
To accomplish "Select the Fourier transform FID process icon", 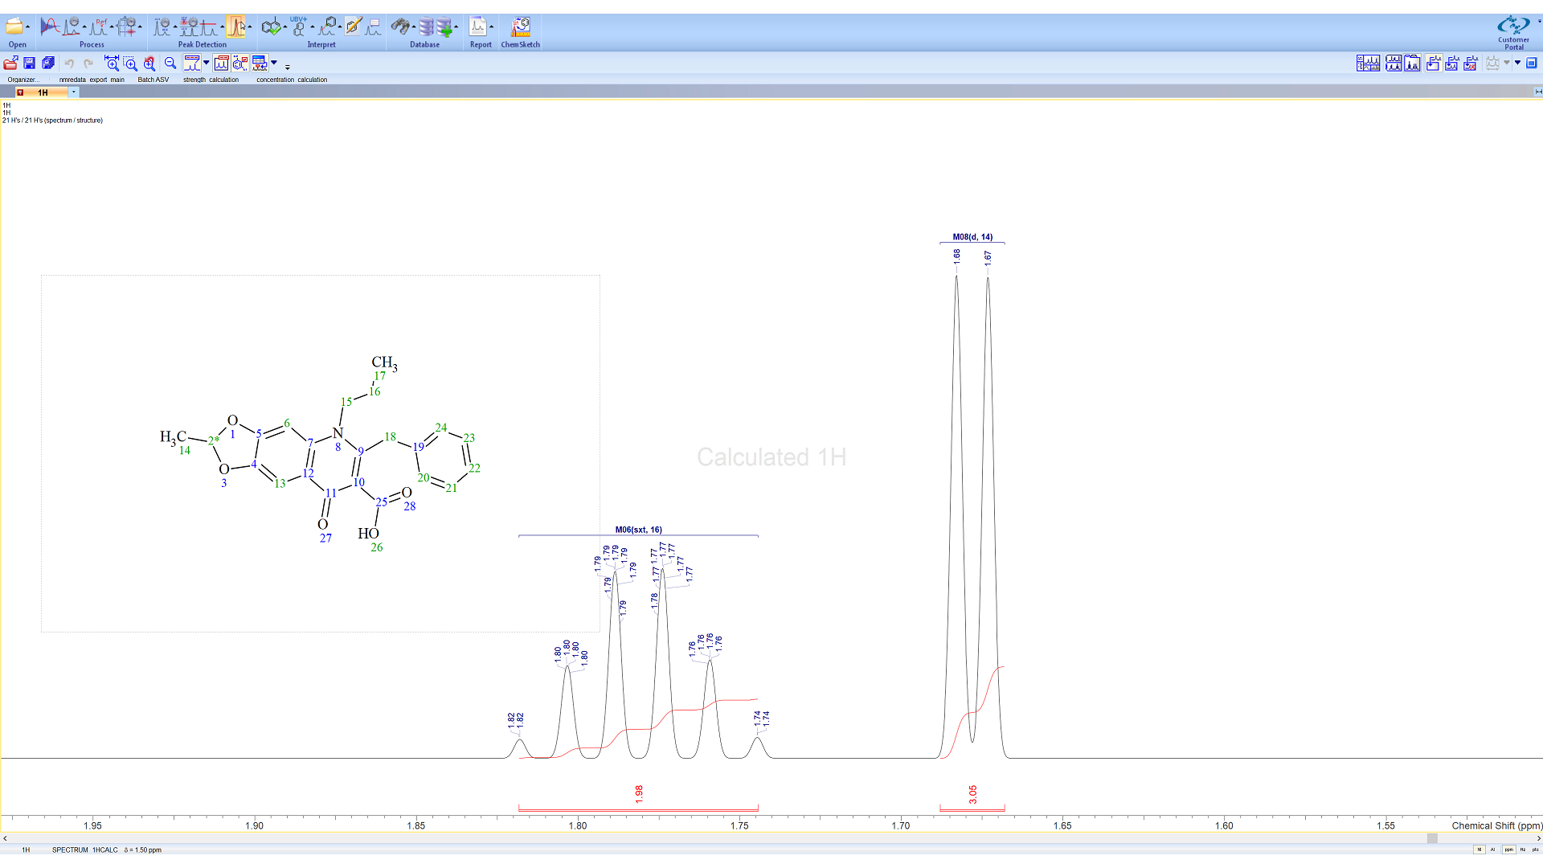I will (x=50, y=27).
